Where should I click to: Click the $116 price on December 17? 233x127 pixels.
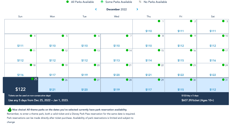click(213, 60)
